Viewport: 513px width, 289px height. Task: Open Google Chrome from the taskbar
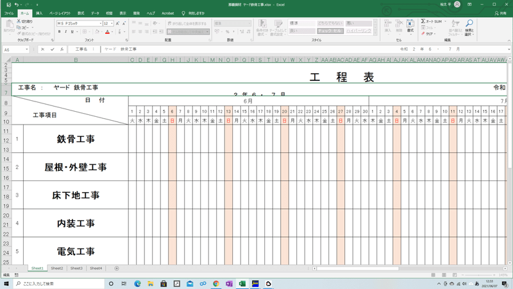point(216,283)
